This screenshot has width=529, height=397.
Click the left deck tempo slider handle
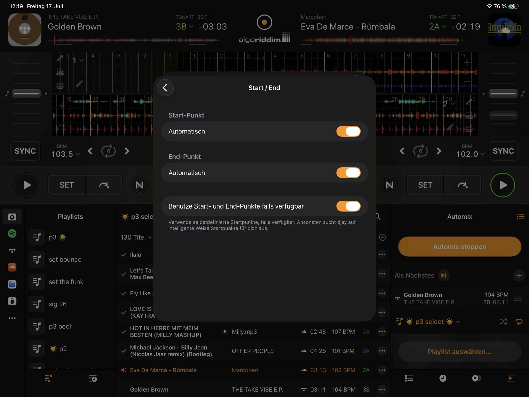[x=26, y=94]
